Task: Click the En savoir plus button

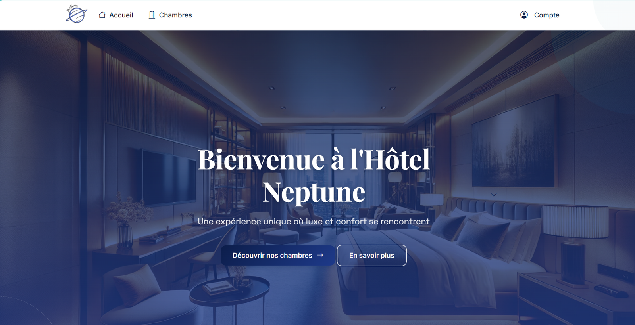Action: pos(372,255)
